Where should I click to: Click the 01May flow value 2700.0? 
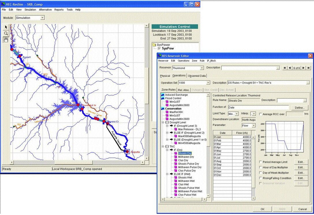tap(242, 151)
